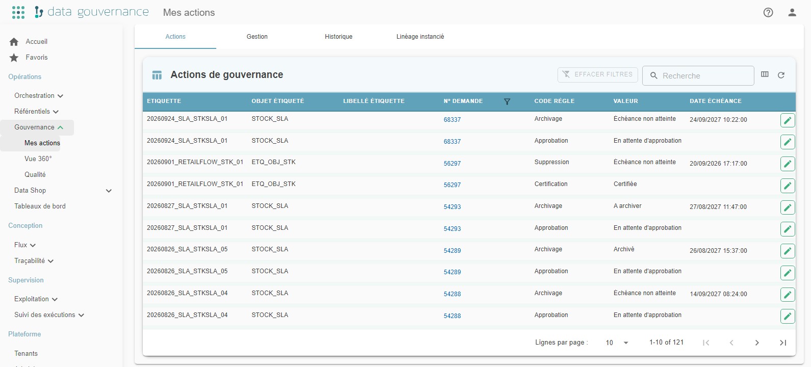Open request 54288 link in Archivage row
Screen dimensions: 811x367
click(452, 294)
